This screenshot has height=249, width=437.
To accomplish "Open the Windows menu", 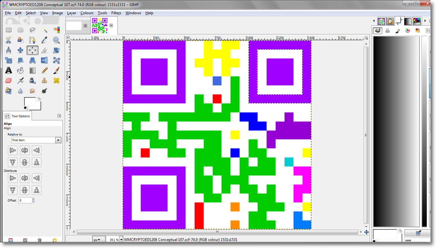I will tap(133, 13).
